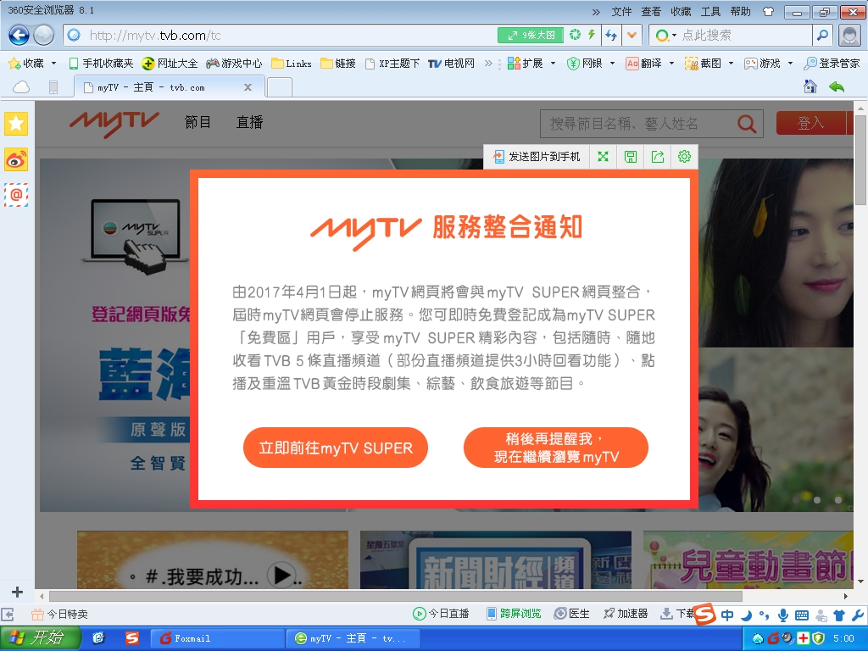Click the new empty tab button
The width and height of the screenshot is (868, 651).
tap(280, 87)
